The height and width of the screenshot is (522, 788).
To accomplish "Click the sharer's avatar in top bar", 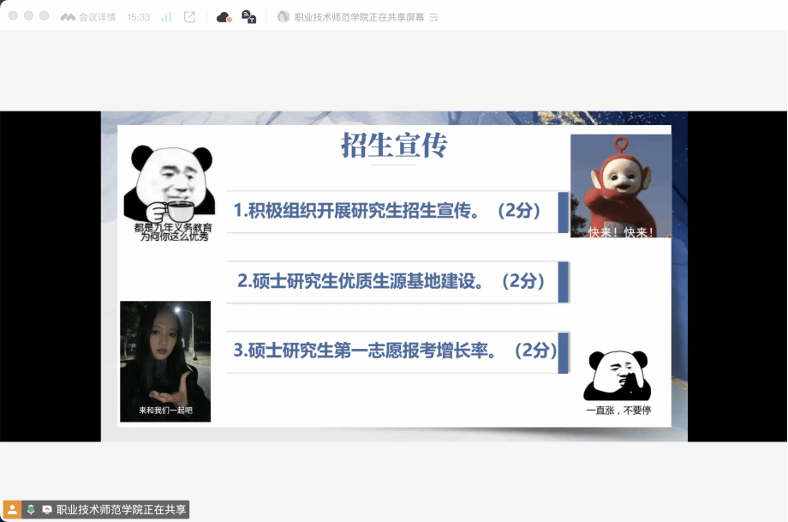I will tap(284, 17).
